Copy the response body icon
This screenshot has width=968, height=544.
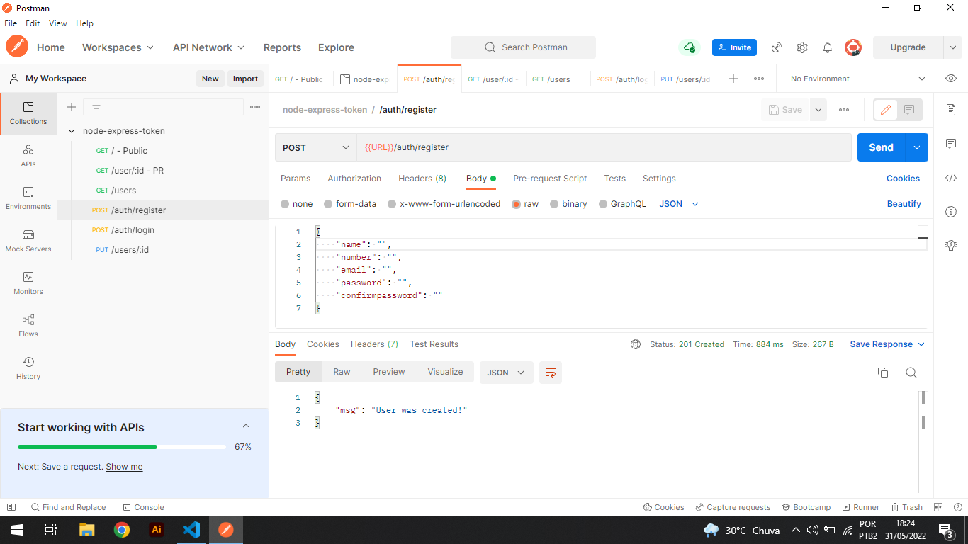[883, 373]
